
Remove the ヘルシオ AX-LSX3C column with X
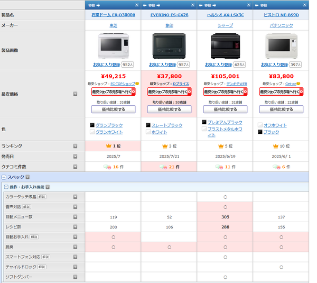249,5
